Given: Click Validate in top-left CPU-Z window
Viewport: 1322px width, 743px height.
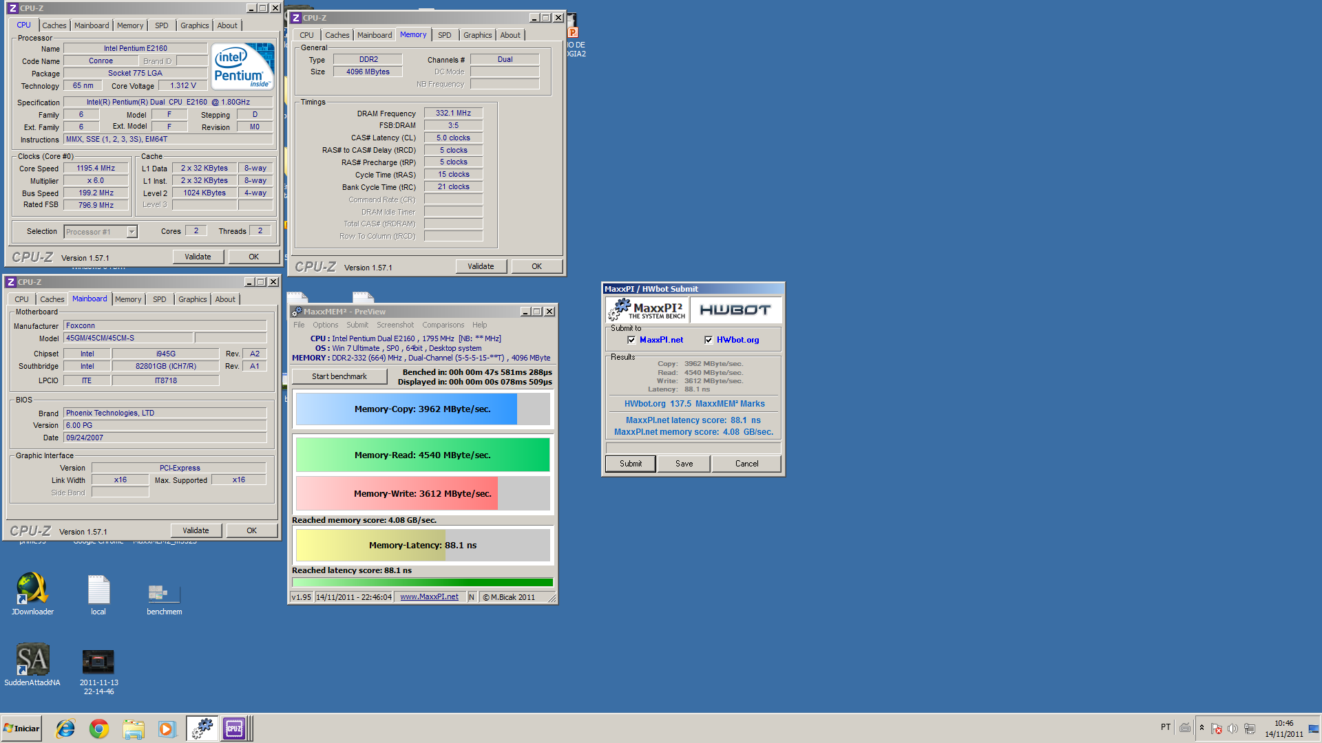Looking at the screenshot, I should (198, 257).
